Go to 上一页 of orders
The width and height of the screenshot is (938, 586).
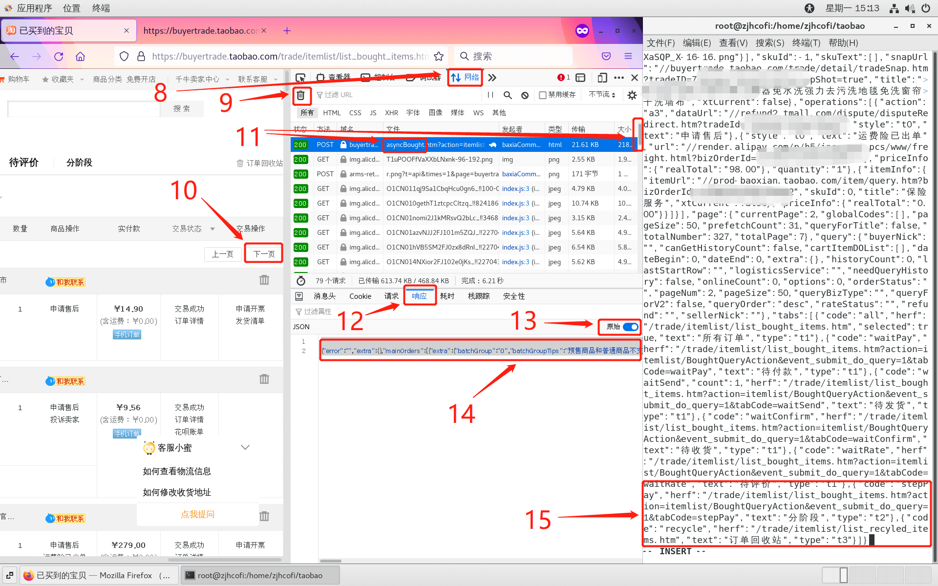(222, 254)
